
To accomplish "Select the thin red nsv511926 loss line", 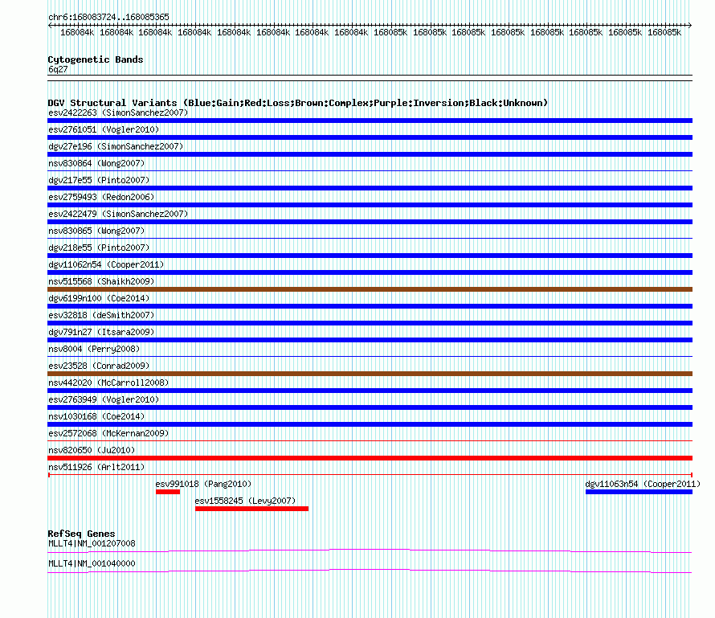I will click(x=370, y=475).
